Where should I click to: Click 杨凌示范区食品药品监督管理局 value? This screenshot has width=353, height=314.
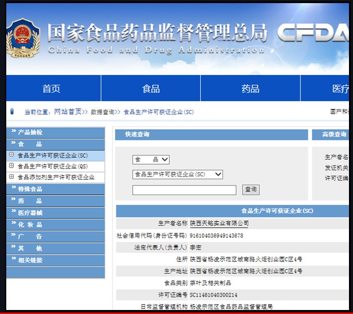pyautogui.click(x=231, y=306)
